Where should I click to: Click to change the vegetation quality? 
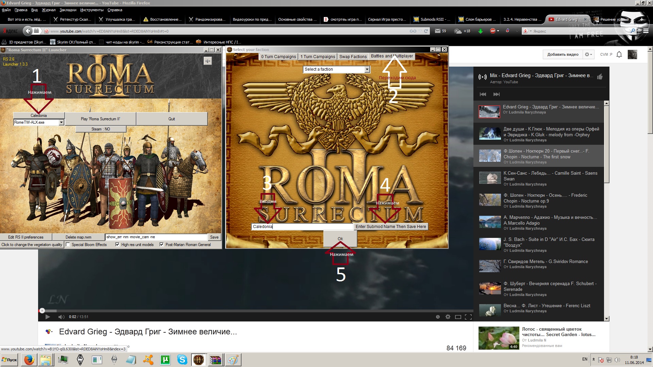32,245
